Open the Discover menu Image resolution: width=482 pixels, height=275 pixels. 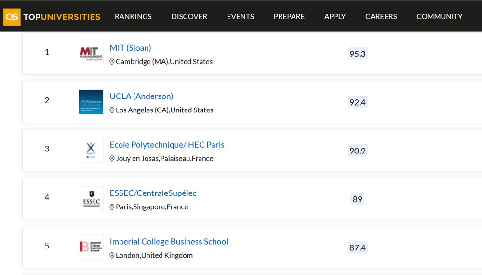(189, 16)
